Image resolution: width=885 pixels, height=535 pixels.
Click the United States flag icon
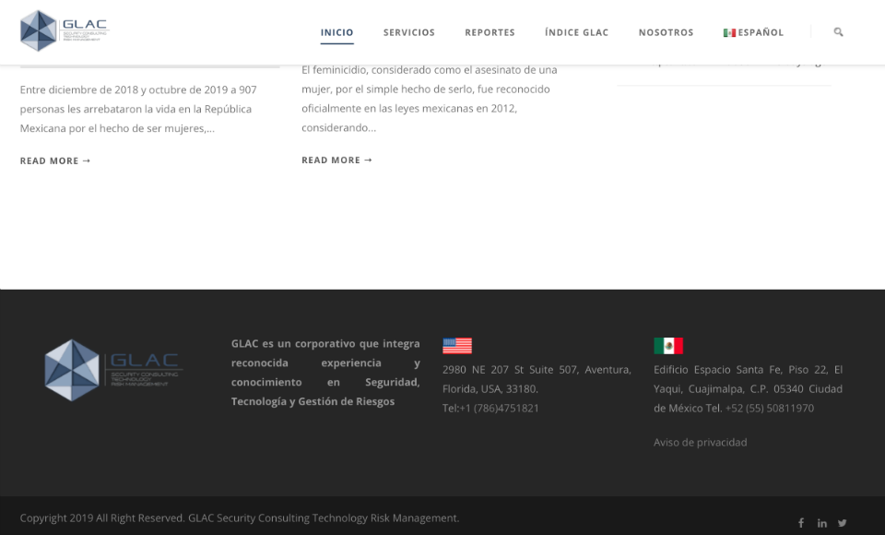456,345
